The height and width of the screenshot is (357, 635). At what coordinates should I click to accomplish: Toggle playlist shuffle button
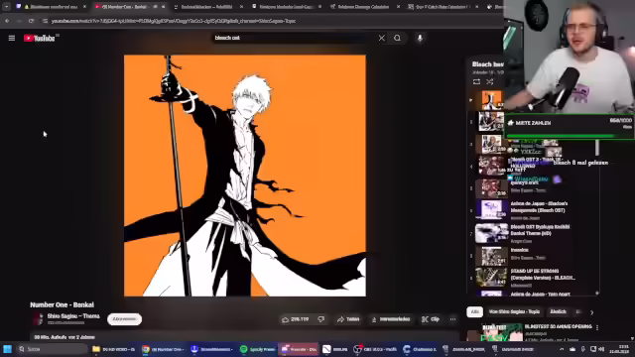490,81
